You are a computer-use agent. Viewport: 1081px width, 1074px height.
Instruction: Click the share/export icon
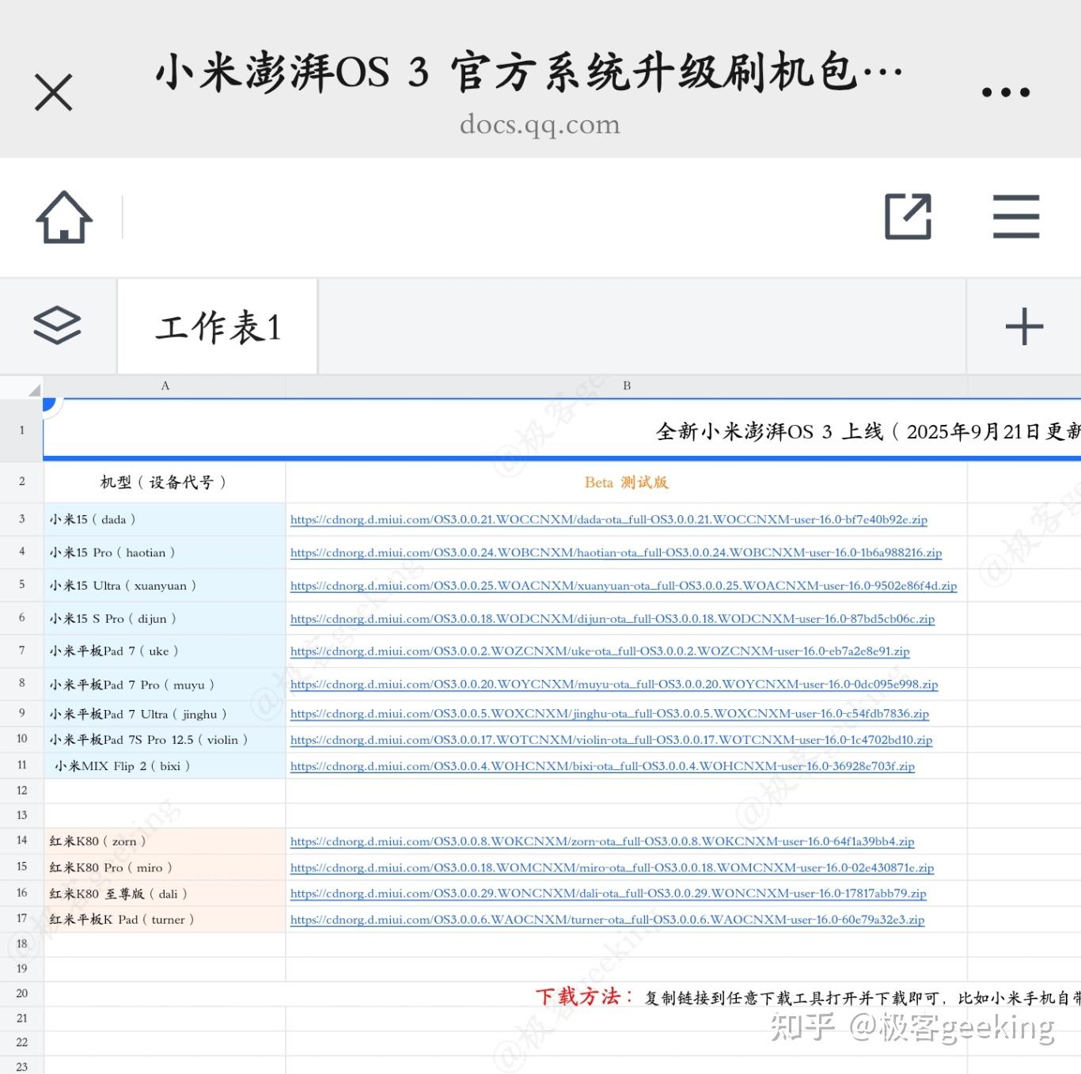pyautogui.click(x=908, y=216)
